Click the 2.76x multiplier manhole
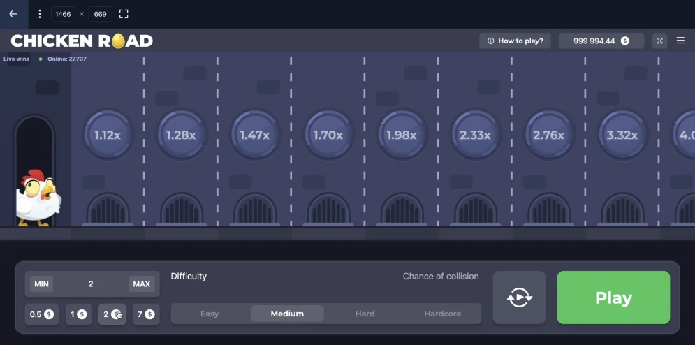 pyautogui.click(x=549, y=135)
